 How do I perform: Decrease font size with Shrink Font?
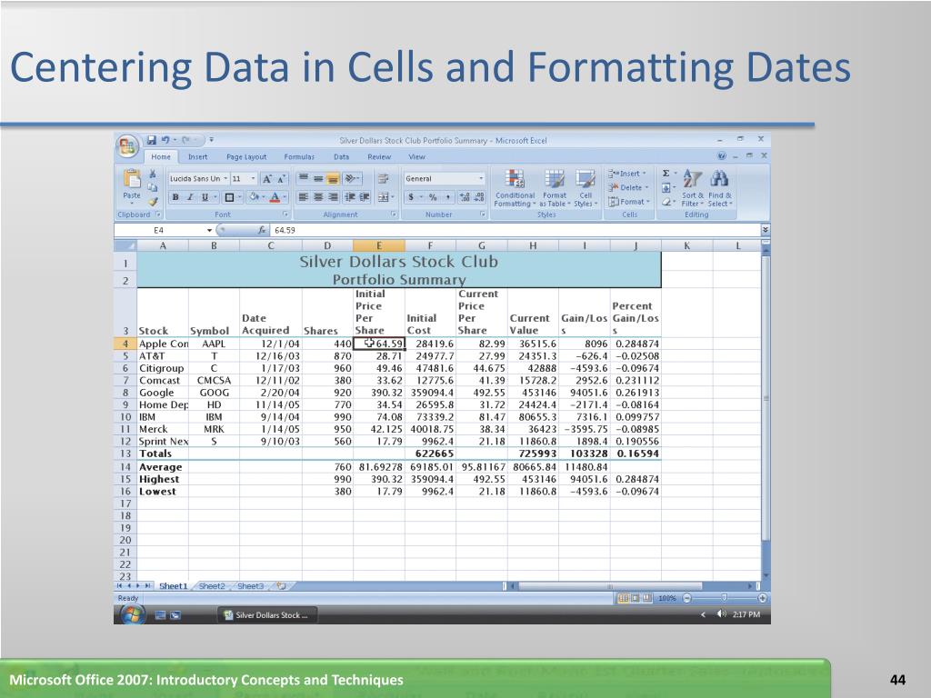[282, 179]
